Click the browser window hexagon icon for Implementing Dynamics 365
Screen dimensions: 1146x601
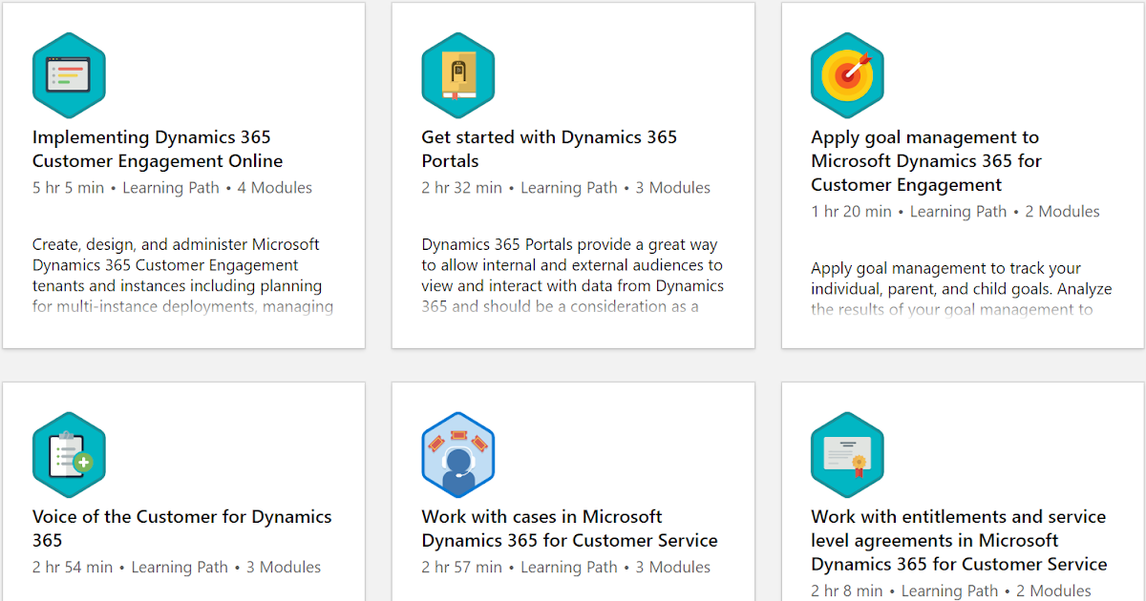click(69, 75)
